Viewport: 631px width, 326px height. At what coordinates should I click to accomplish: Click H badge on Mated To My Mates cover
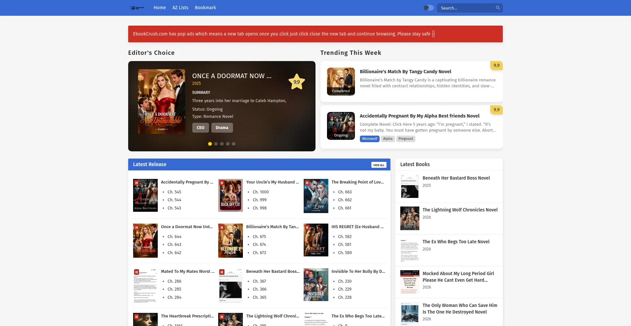137,272
